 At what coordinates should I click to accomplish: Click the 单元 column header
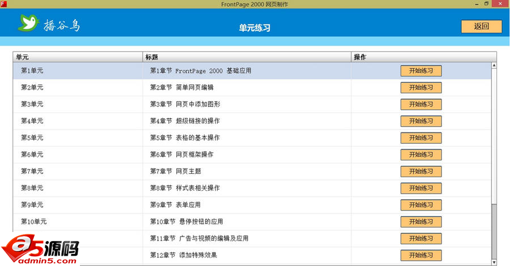click(78, 57)
